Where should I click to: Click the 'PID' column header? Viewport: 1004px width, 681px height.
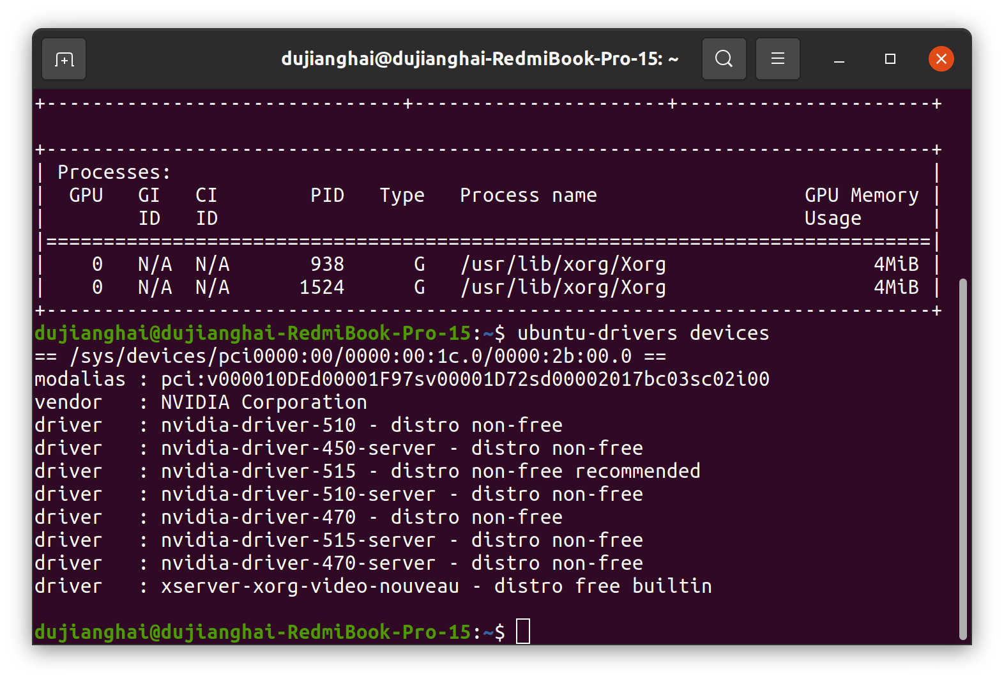click(x=327, y=195)
